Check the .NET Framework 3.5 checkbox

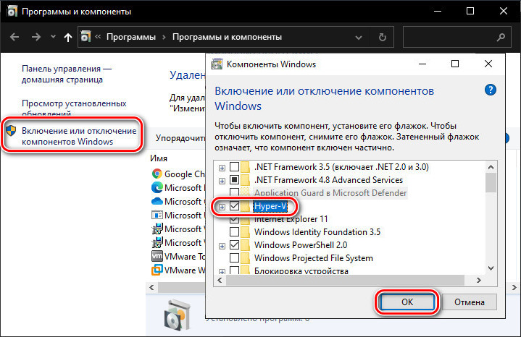(234, 166)
